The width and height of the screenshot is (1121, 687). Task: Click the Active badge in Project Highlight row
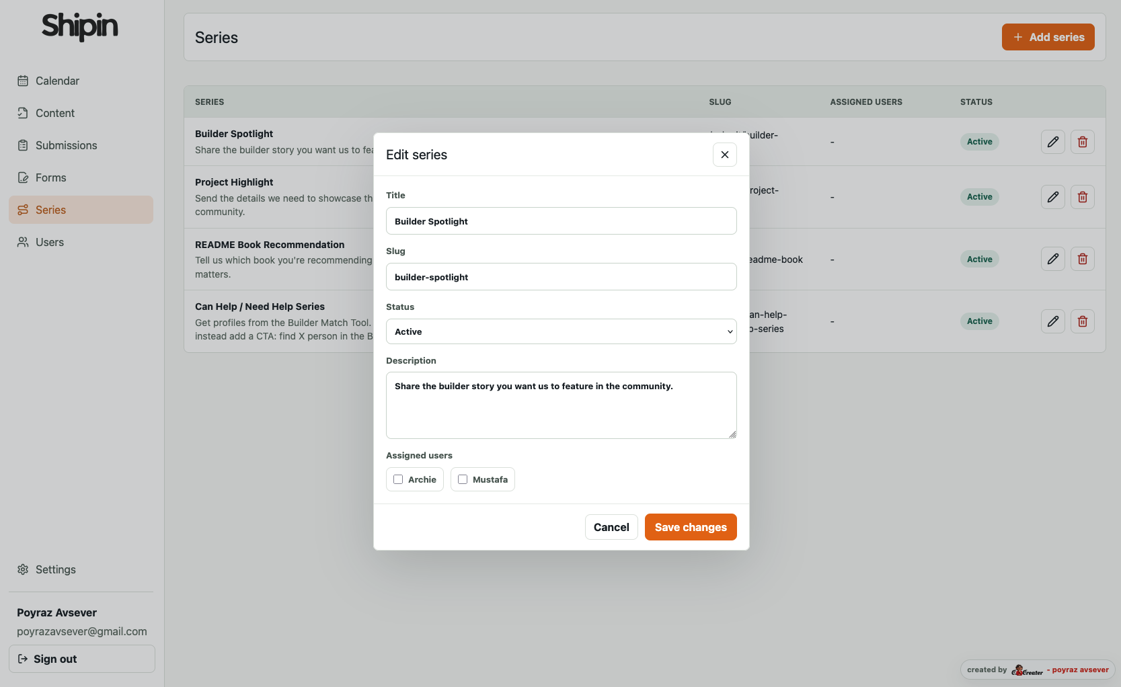click(x=980, y=197)
